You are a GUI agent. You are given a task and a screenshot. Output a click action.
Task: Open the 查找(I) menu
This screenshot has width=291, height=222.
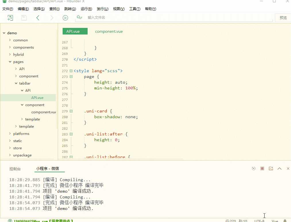[55, 9]
